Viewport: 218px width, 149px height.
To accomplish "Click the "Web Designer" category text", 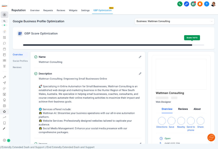I will click(163, 102).
